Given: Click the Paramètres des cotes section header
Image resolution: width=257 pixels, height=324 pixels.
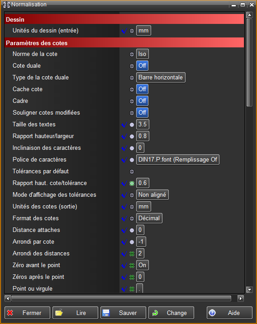Looking at the screenshot, I should coord(124,43).
